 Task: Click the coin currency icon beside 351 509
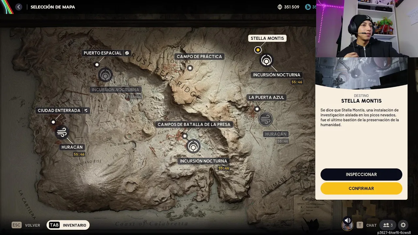pos(280,7)
